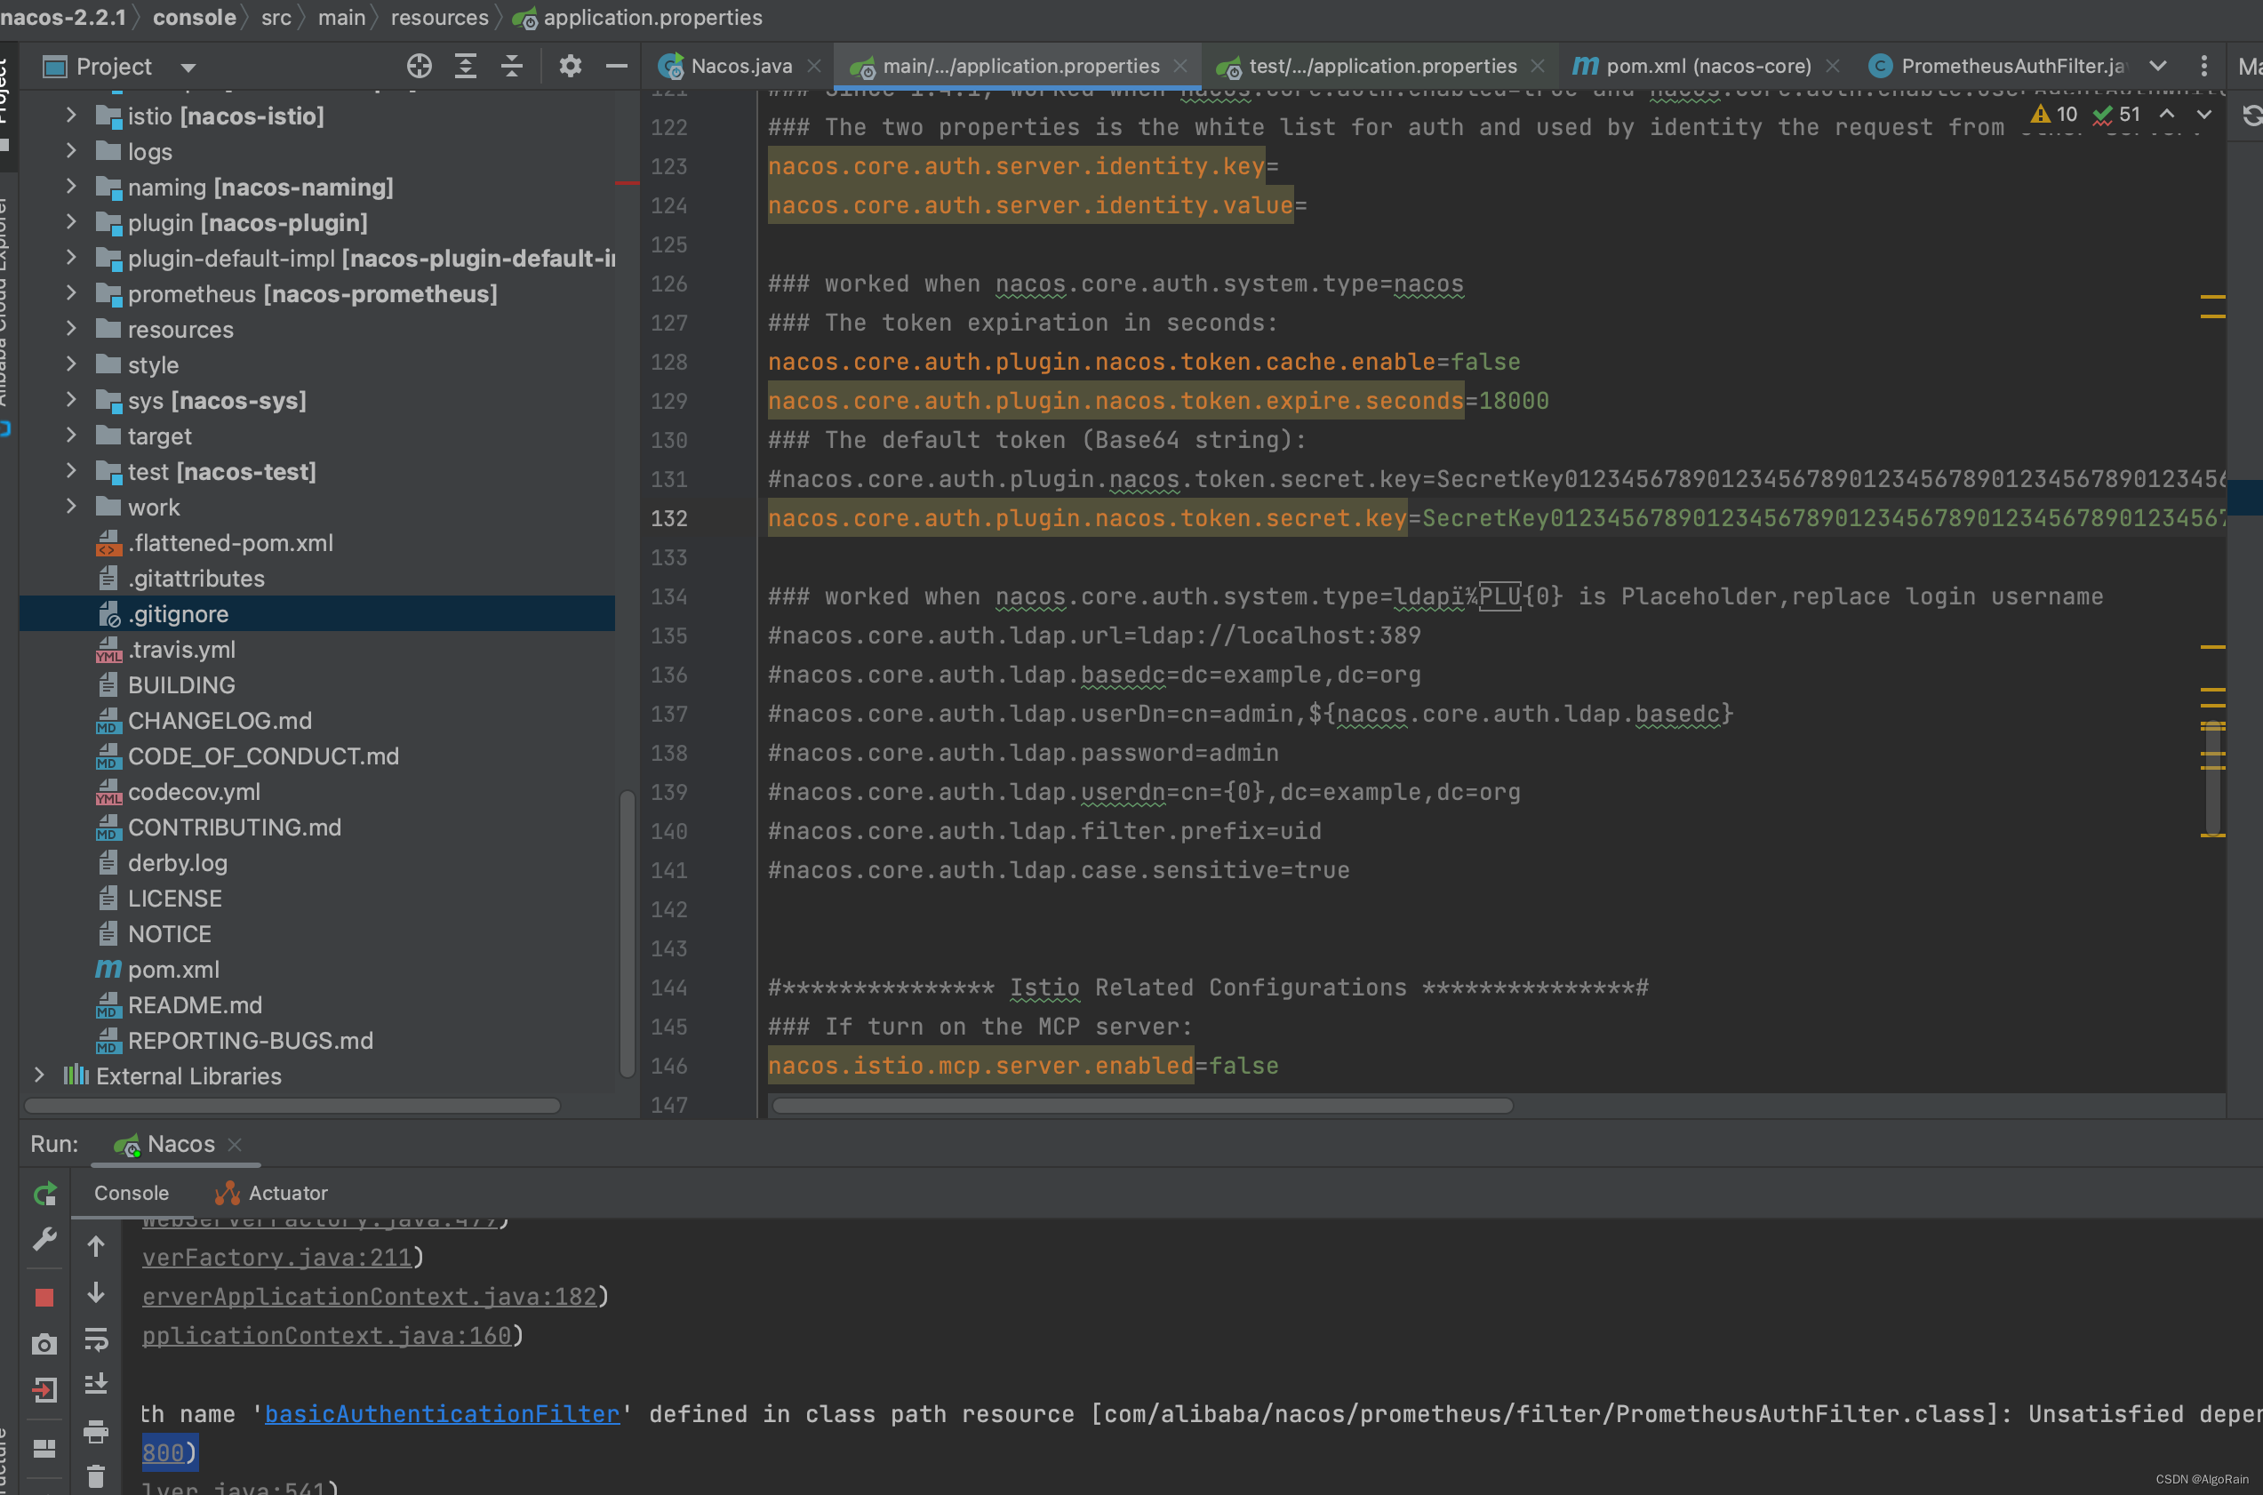Expand the prometheus [nacos-prometheus] module

[x=70, y=293]
